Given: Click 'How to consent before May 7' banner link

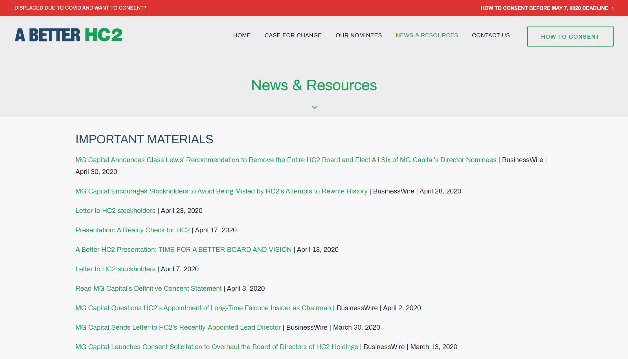Looking at the screenshot, I should [544, 8].
